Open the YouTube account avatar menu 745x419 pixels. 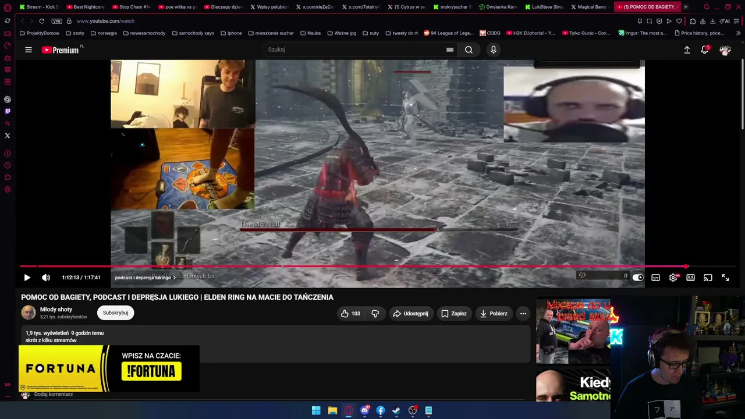point(725,50)
